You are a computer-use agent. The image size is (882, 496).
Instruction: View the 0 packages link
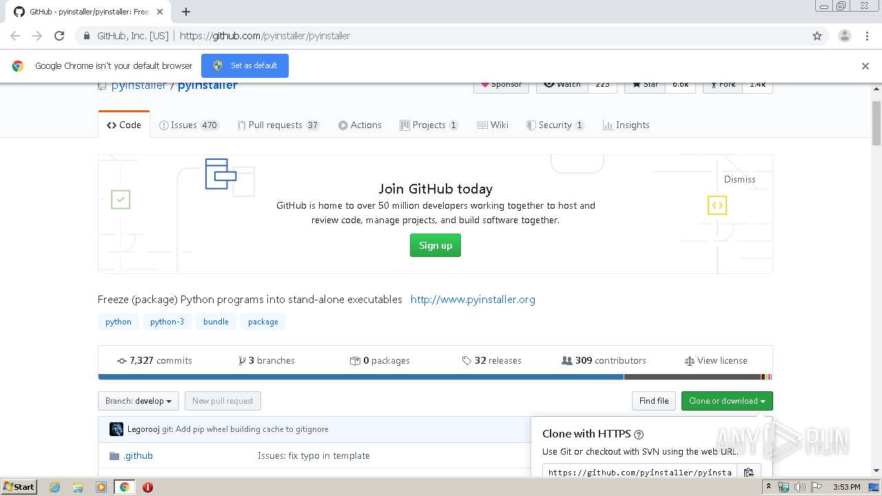tap(380, 360)
